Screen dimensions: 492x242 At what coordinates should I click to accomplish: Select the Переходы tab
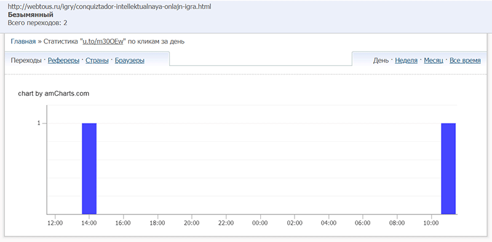26,60
